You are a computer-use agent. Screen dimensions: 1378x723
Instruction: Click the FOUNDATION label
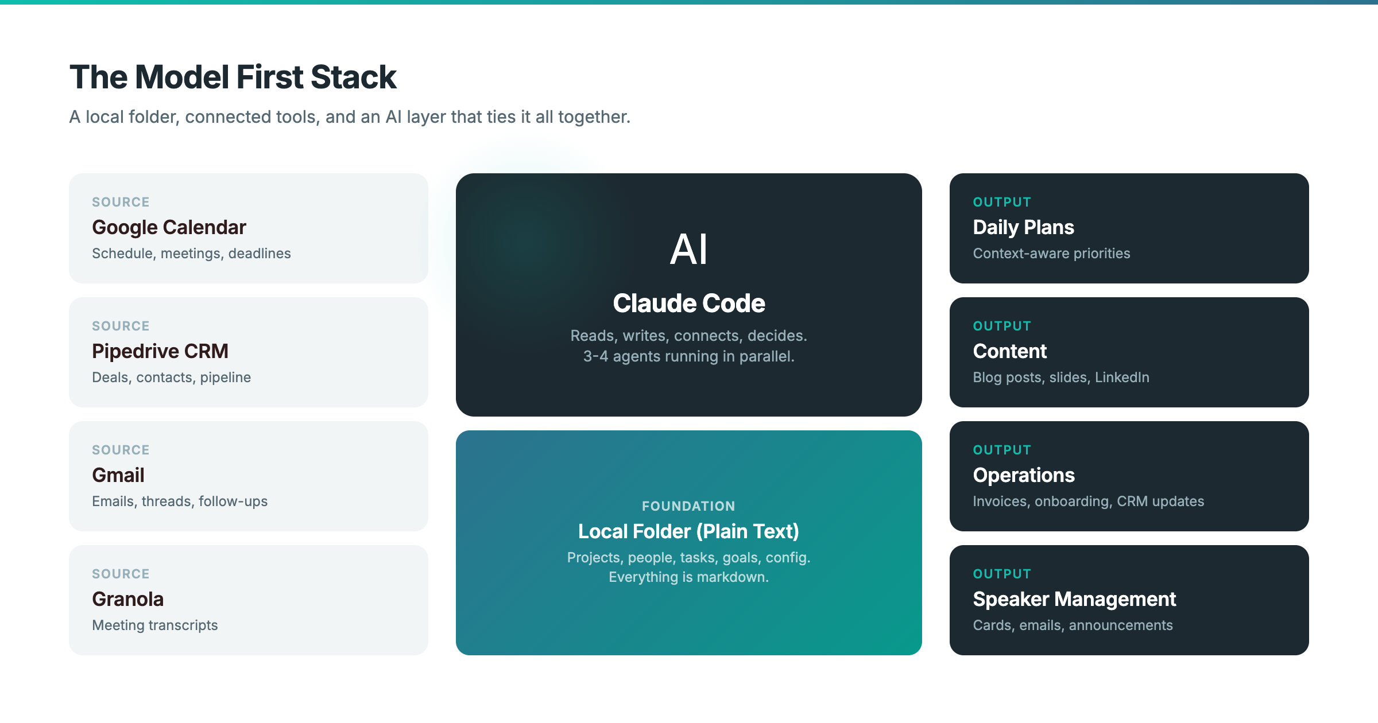tap(689, 506)
